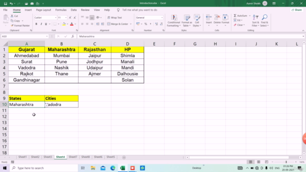Open the Sort & Filter menu
The width and height of the screenshot is (306, 172).
(255, 21)
